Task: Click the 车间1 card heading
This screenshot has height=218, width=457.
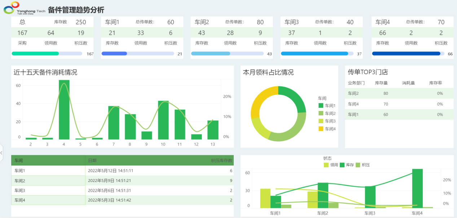Action: pyautogui.click(x=112, y=22)
